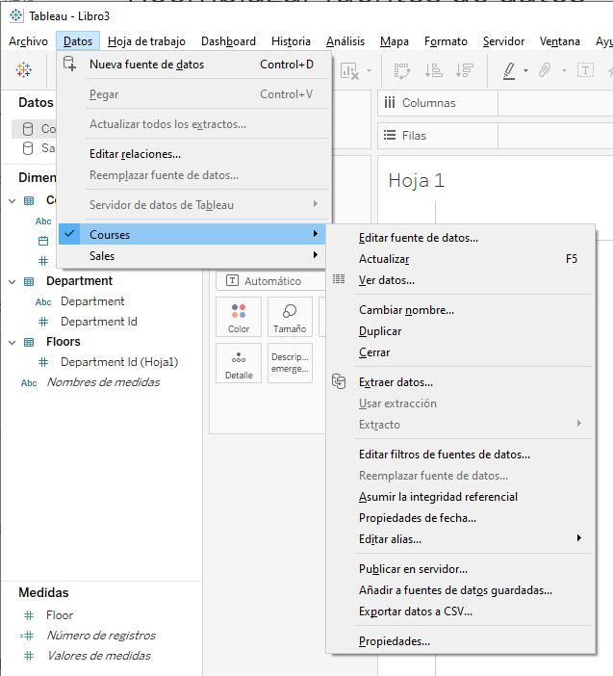
Task: Open the Servidor de datos de Tableau submenu
Action: click(192, 205)
